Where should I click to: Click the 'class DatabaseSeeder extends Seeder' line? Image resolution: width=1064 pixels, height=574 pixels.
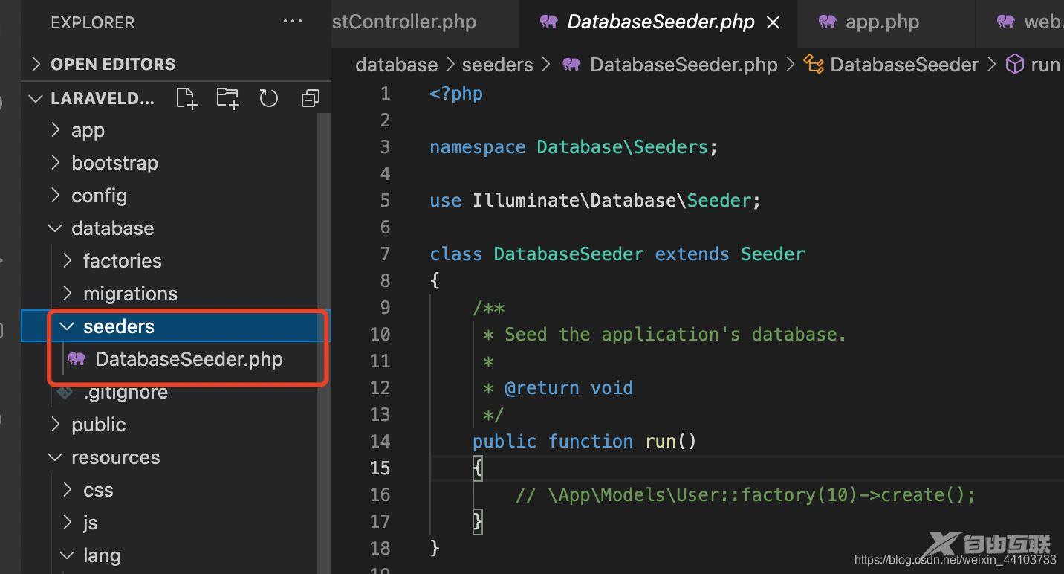617,254
